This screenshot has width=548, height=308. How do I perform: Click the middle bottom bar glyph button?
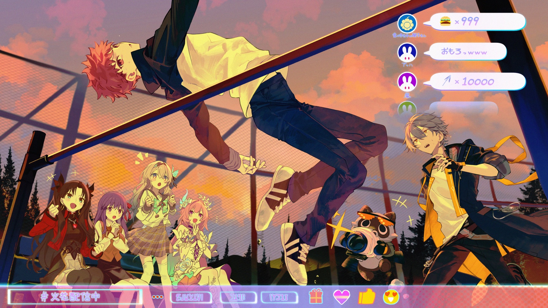238,297
